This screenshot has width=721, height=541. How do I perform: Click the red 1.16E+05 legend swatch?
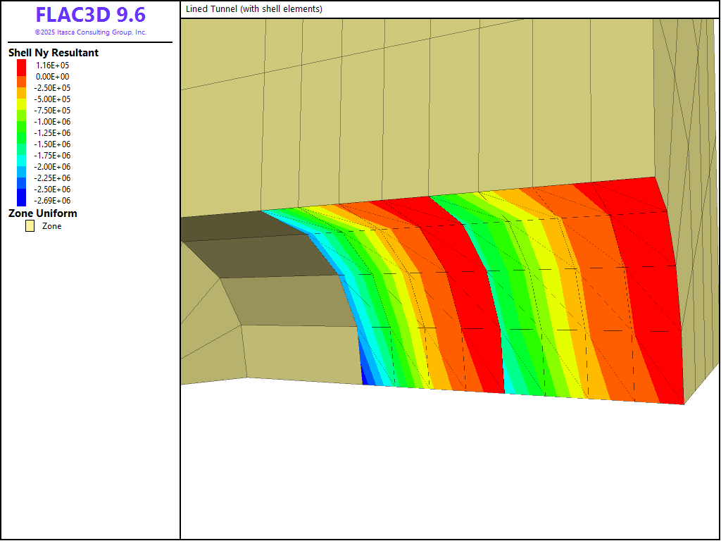(x=22, y=65)
